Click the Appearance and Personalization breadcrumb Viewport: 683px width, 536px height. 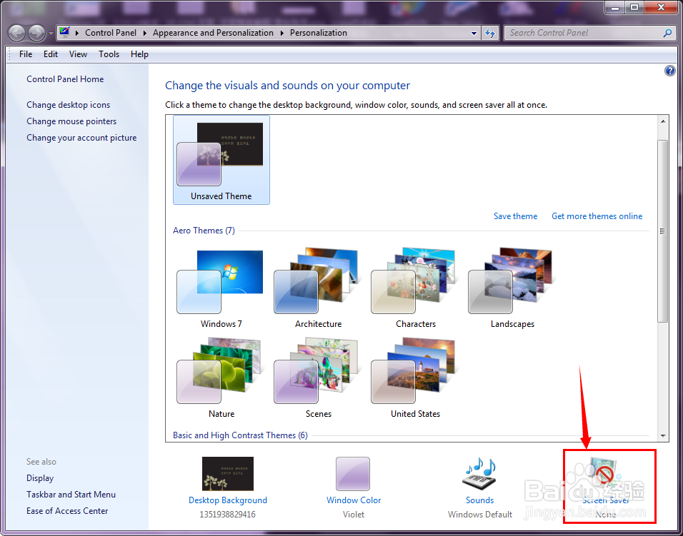[x=213, y=33]
